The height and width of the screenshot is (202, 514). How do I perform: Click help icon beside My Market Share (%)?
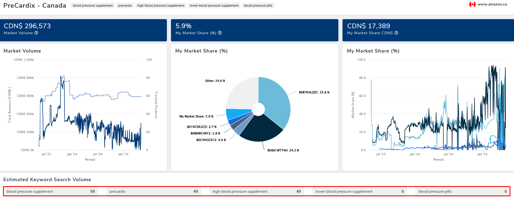click(220, 33)
